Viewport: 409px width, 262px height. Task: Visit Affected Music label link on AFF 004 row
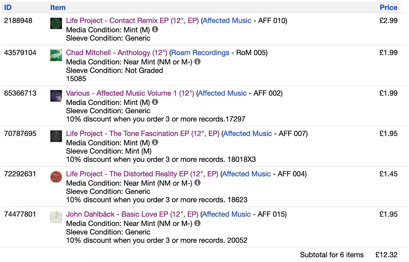[x=247, y=174]
